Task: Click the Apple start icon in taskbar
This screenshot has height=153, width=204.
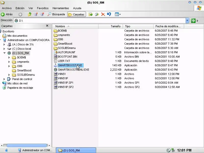Action: click(6, 150)
